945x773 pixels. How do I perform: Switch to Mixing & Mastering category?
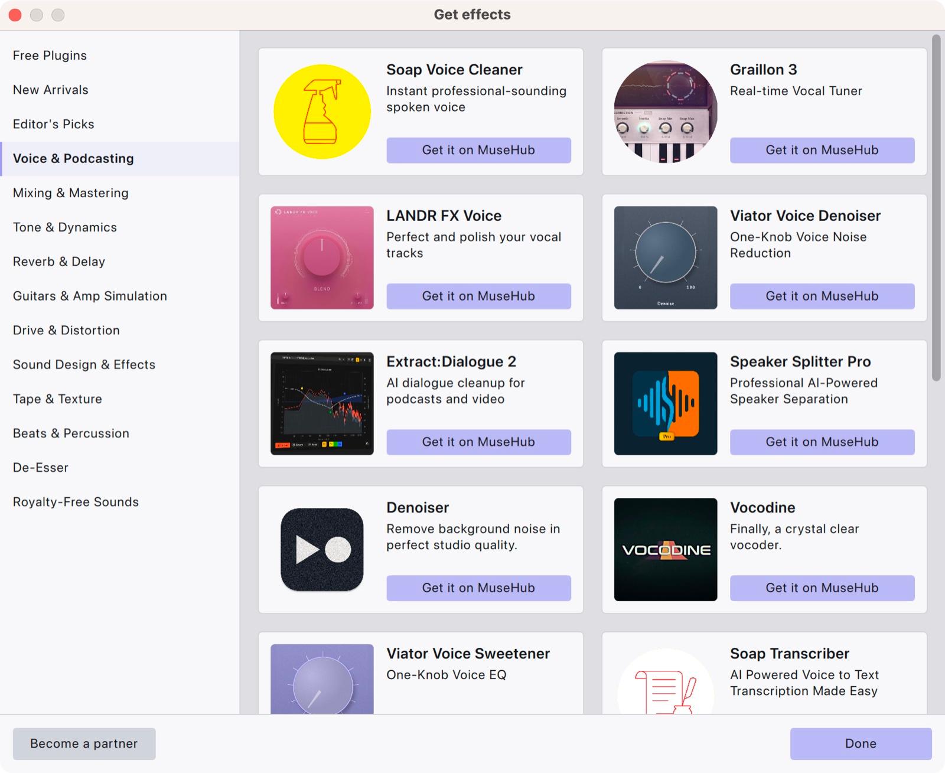pyautogui.click(x=120, y=193)
